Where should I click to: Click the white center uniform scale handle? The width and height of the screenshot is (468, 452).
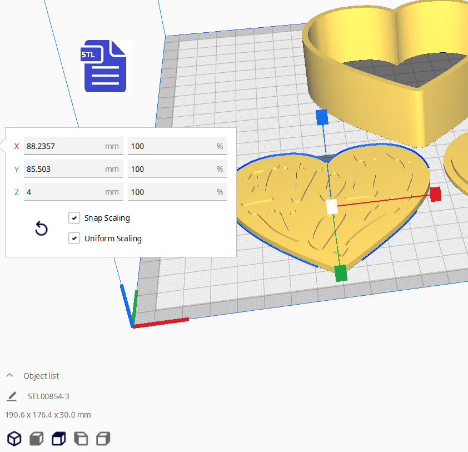(332, 206)
